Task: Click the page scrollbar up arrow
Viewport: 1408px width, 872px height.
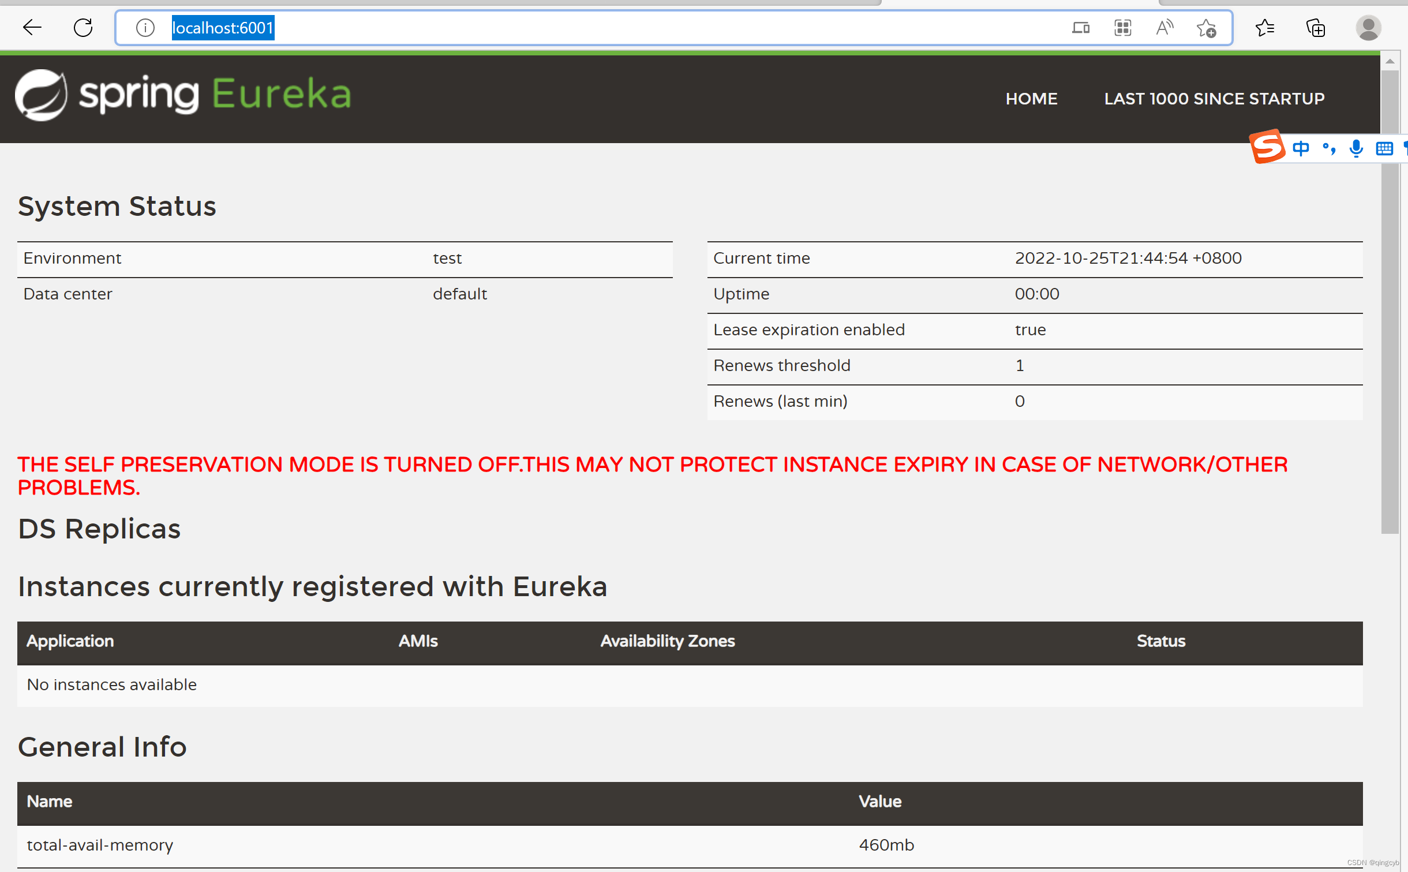Action: click(1390, 61)
